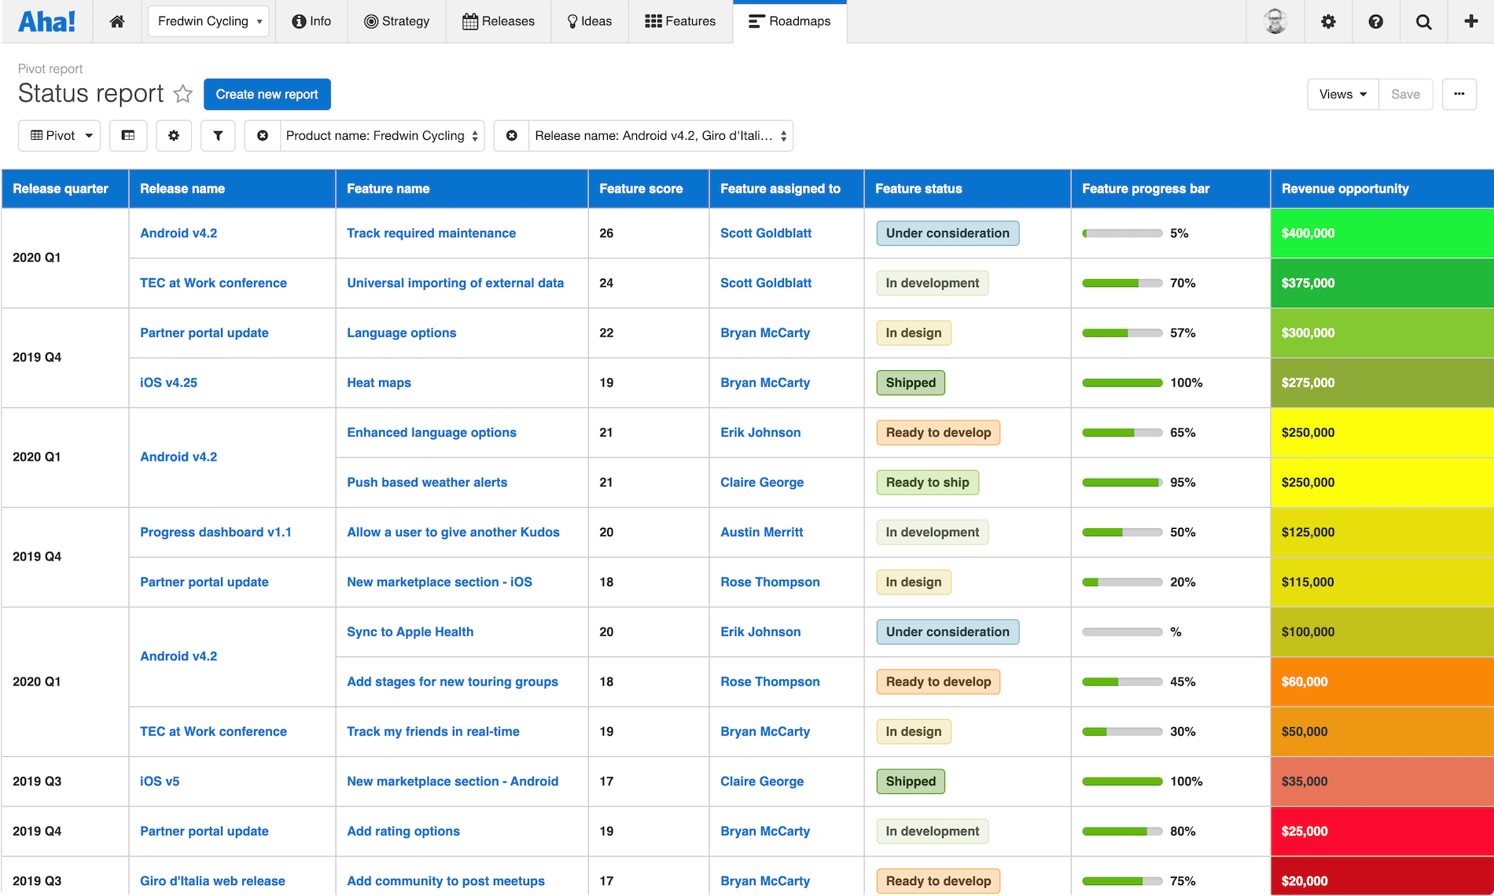Open the Fredwin Cycling product dropdown

(208, 21)
